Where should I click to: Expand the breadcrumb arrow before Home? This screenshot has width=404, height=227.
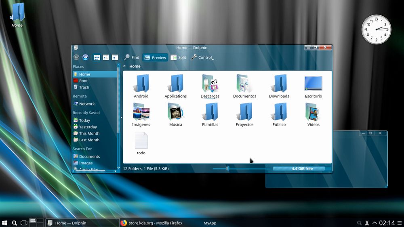point(124,66)
